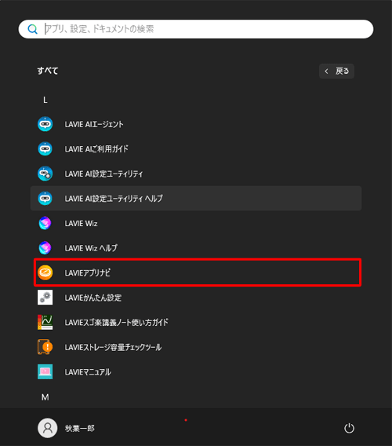This screenshot has width=392, height=446.
Task: Open the LAVIEかんたん設定 label
Action: coord(93,298)
